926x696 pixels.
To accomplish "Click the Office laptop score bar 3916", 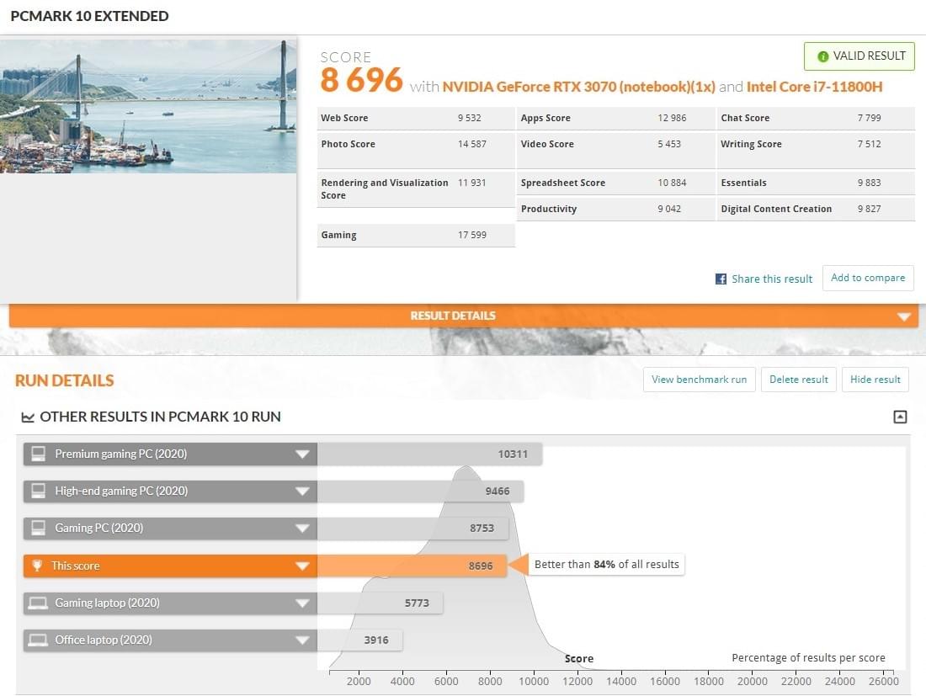I will coord(359,640).
